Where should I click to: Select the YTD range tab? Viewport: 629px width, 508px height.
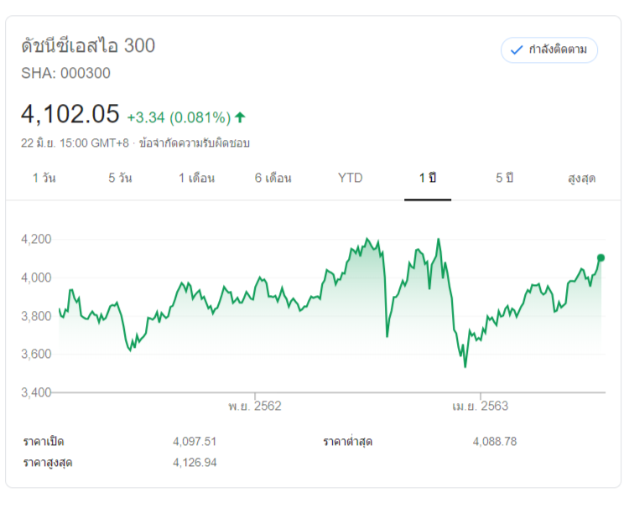tap(351, 178)
